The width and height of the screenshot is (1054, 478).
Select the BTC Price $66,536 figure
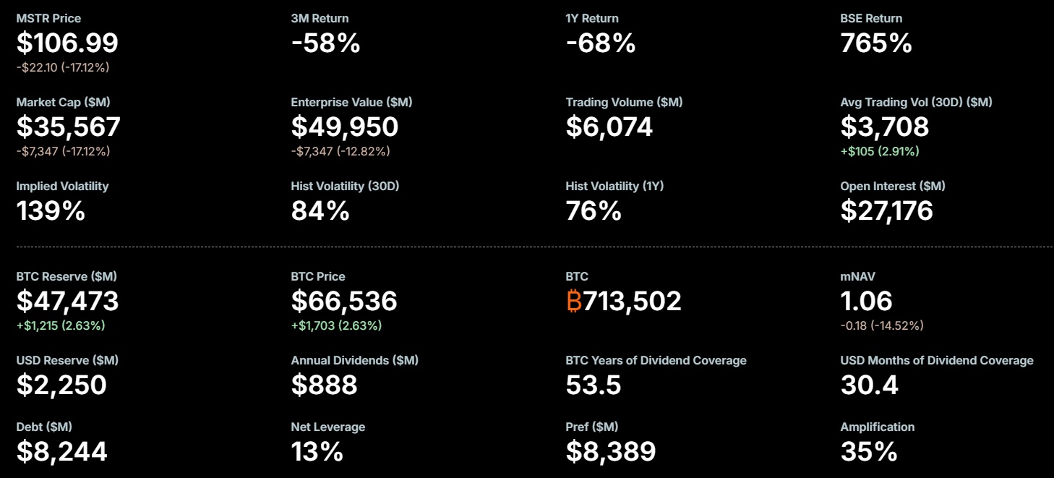point(344,301)
